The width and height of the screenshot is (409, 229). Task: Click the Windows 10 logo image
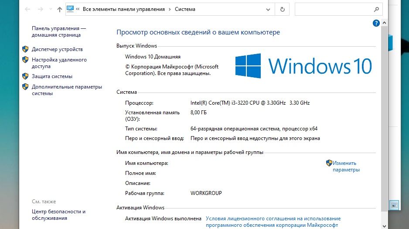tap(303, 66)
